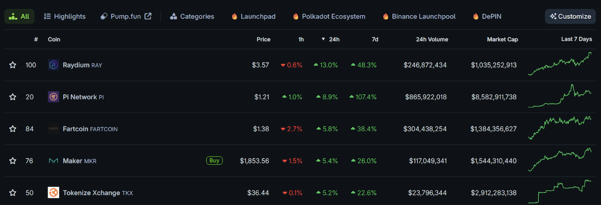Click Maker's market cap $1,544,310,440
Viewport: 601px width, 205px height.
[x=493, y=161]
